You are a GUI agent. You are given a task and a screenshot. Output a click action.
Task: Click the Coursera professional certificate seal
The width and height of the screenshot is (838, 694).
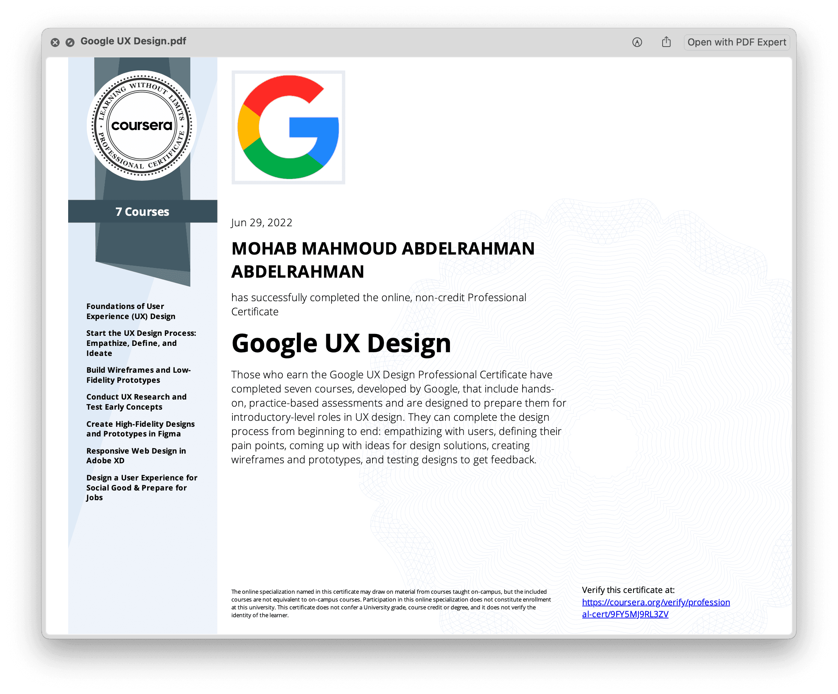[x=142, y=125]
